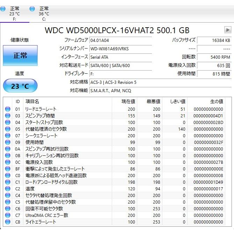The height and width of the screenshot is (234, 234).
Task: Click the 正常 health status button
Action: coord(20,56)
